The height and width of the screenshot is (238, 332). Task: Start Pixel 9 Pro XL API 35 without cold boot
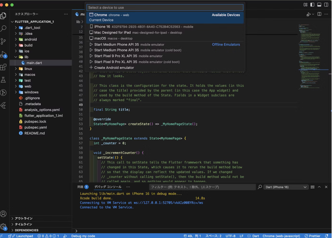pos(165,56)
